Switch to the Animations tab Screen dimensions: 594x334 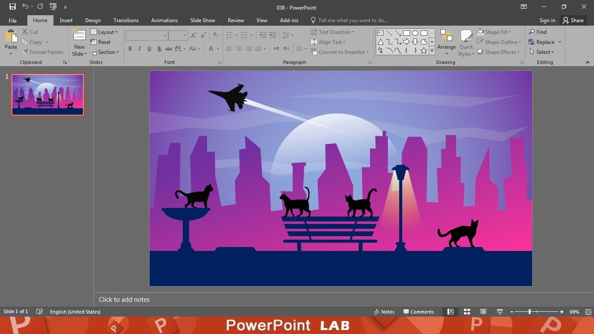point(164,20)
